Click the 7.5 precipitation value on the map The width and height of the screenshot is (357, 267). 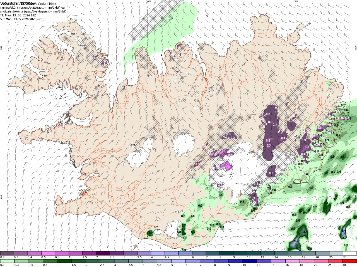pyautogui.click(x=344, y=237)
